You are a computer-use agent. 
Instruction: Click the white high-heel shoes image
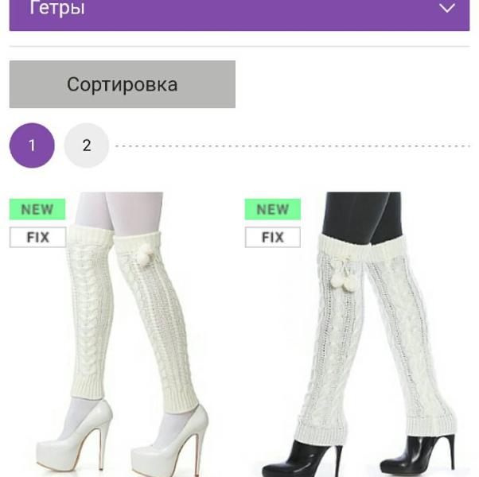(123, 441)
